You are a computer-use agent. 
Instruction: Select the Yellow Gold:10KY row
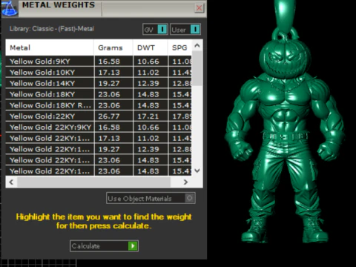pyautogui.click(x=99, y=72)
